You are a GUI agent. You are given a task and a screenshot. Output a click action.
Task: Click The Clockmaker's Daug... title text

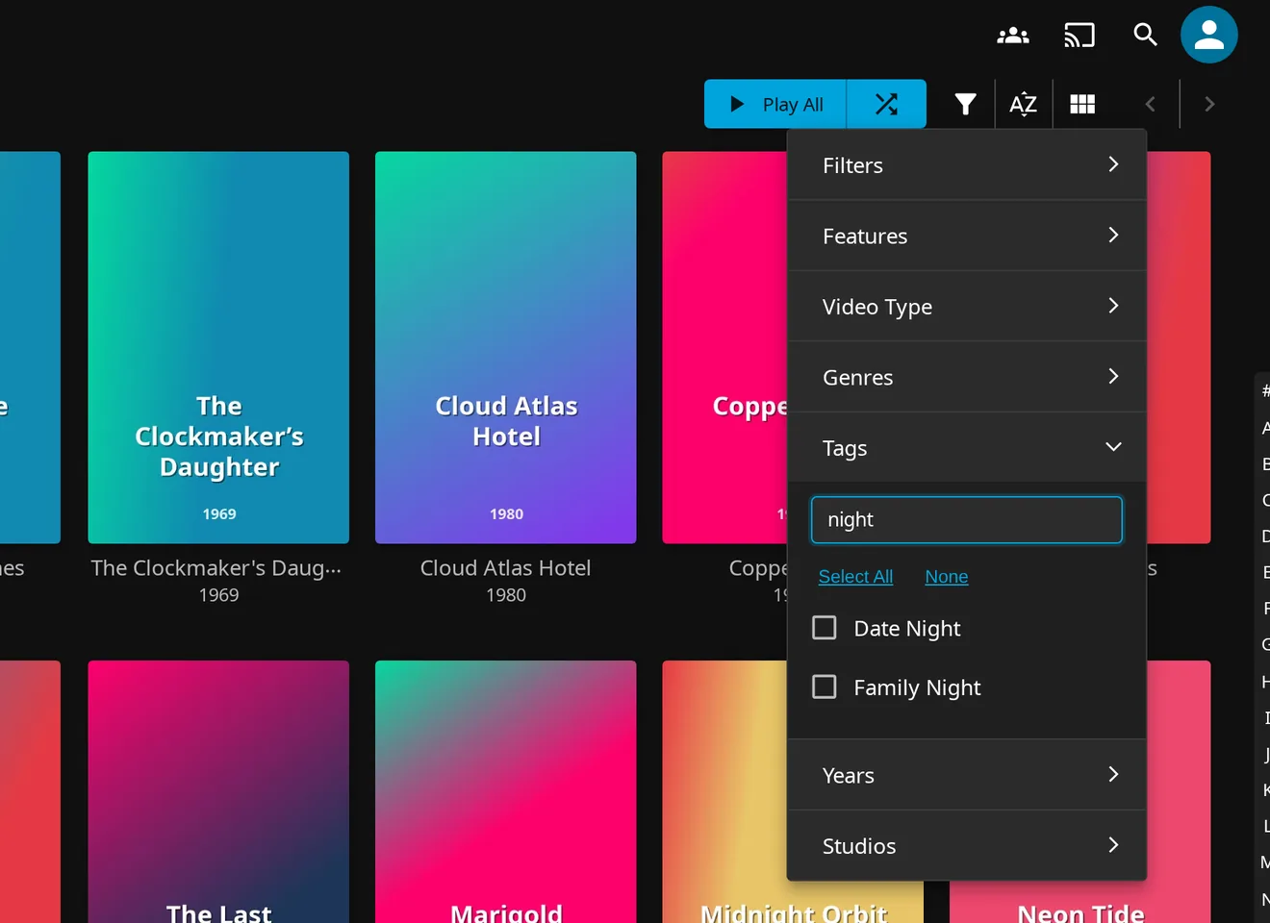[x=216, y=568]
